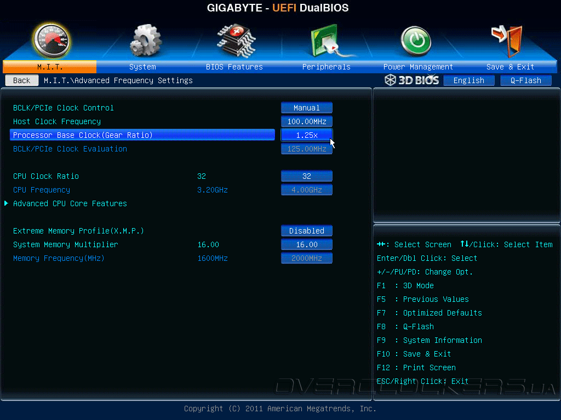Select the BCLK/PCIe Clock Evaluation label
Image resolution: width=561 pixels, height=420 pixels.
click(x=70, y=149)
